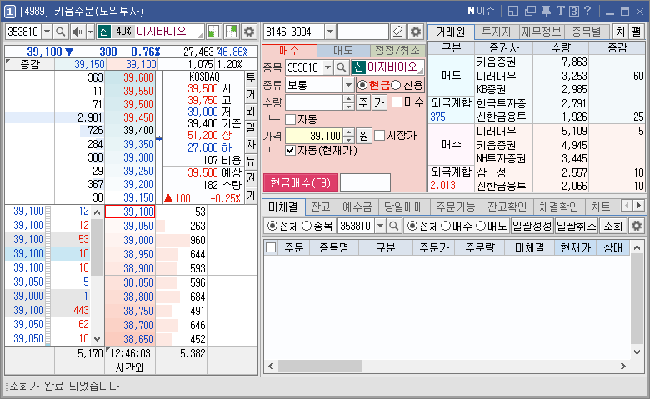Click the 권 side button of quote panel

click(x=251, y=178)
